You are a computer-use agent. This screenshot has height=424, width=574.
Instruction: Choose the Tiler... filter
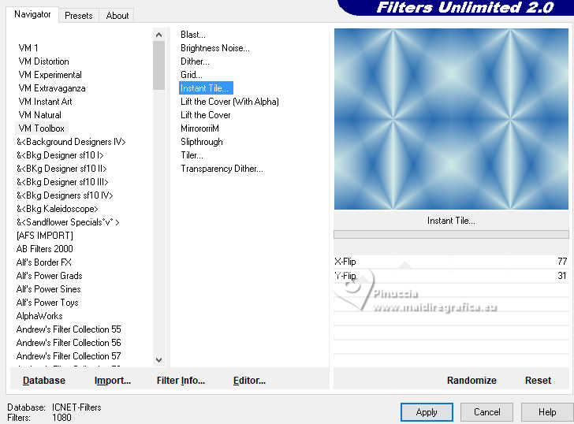[192, 155]
